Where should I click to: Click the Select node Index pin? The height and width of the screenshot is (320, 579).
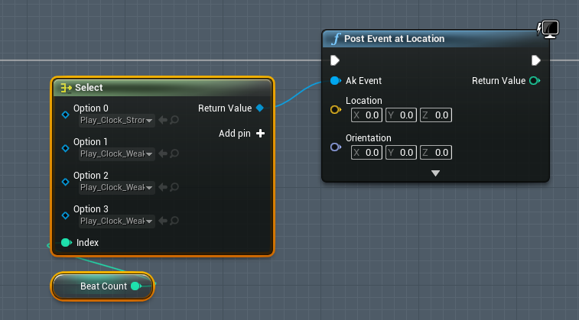coord(66,242)
